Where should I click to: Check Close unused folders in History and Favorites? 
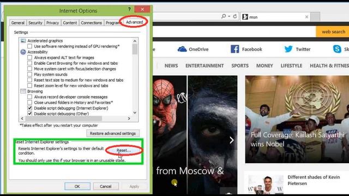click(x=29, y=102)
